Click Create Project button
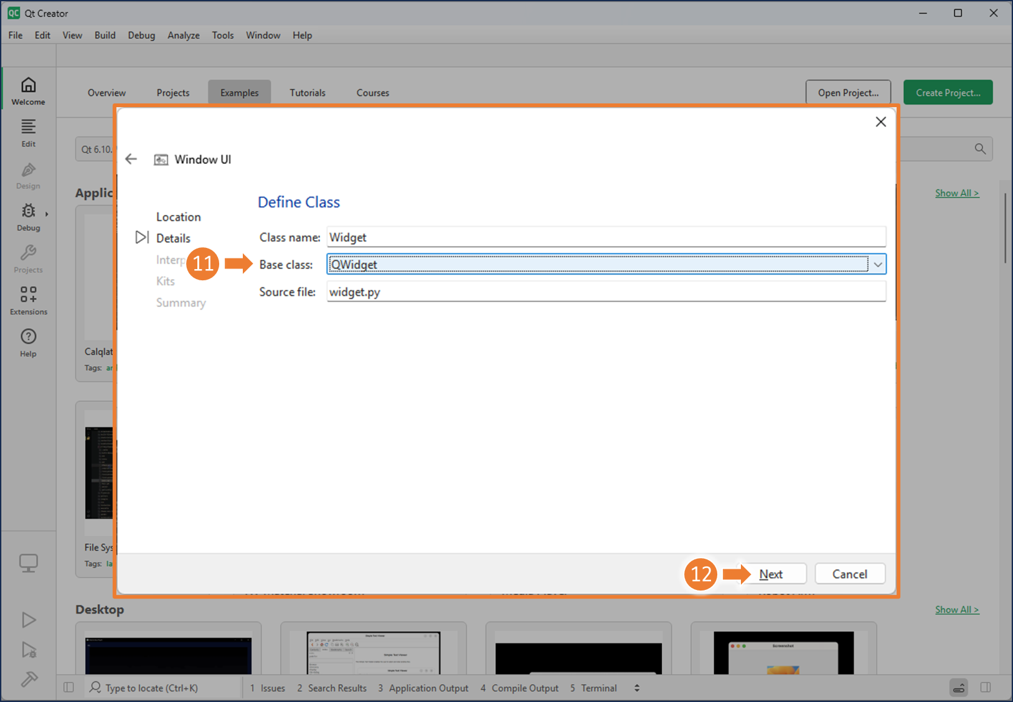The image size is (1013, 702). pos(948,93)
